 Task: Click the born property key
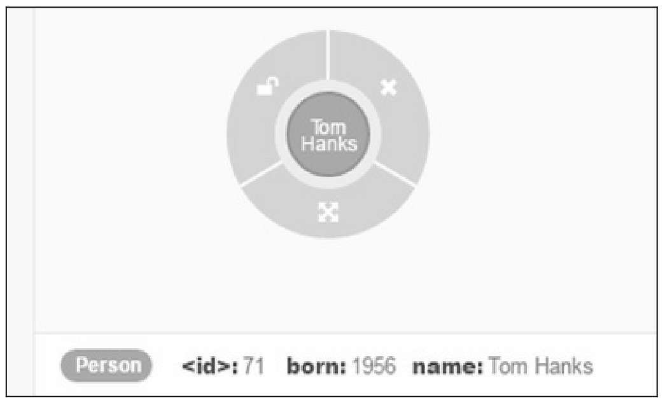(x=316, y=366)
